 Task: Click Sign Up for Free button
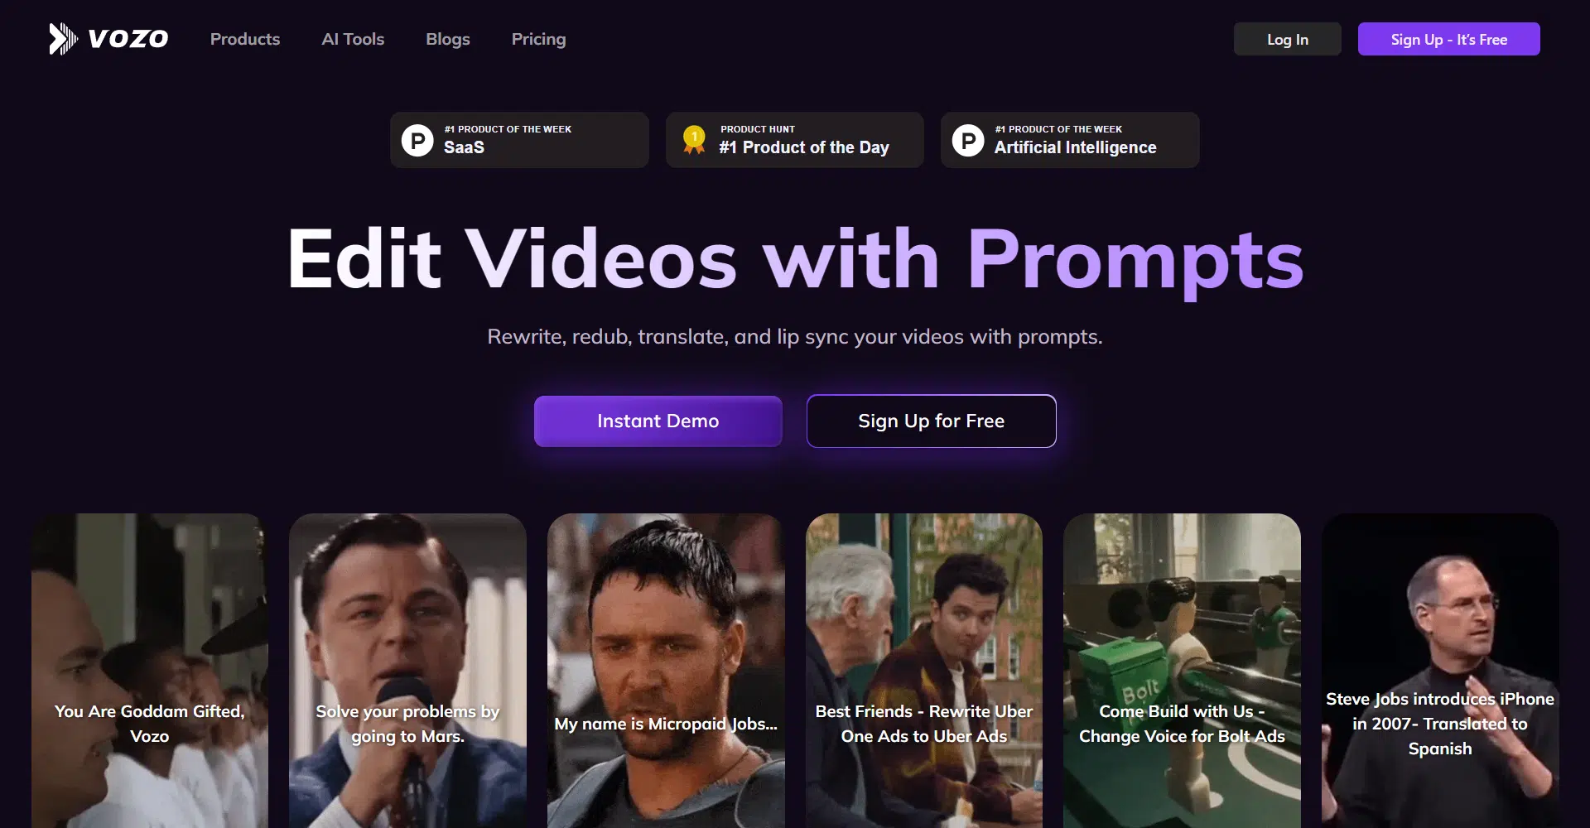[932, 421]
